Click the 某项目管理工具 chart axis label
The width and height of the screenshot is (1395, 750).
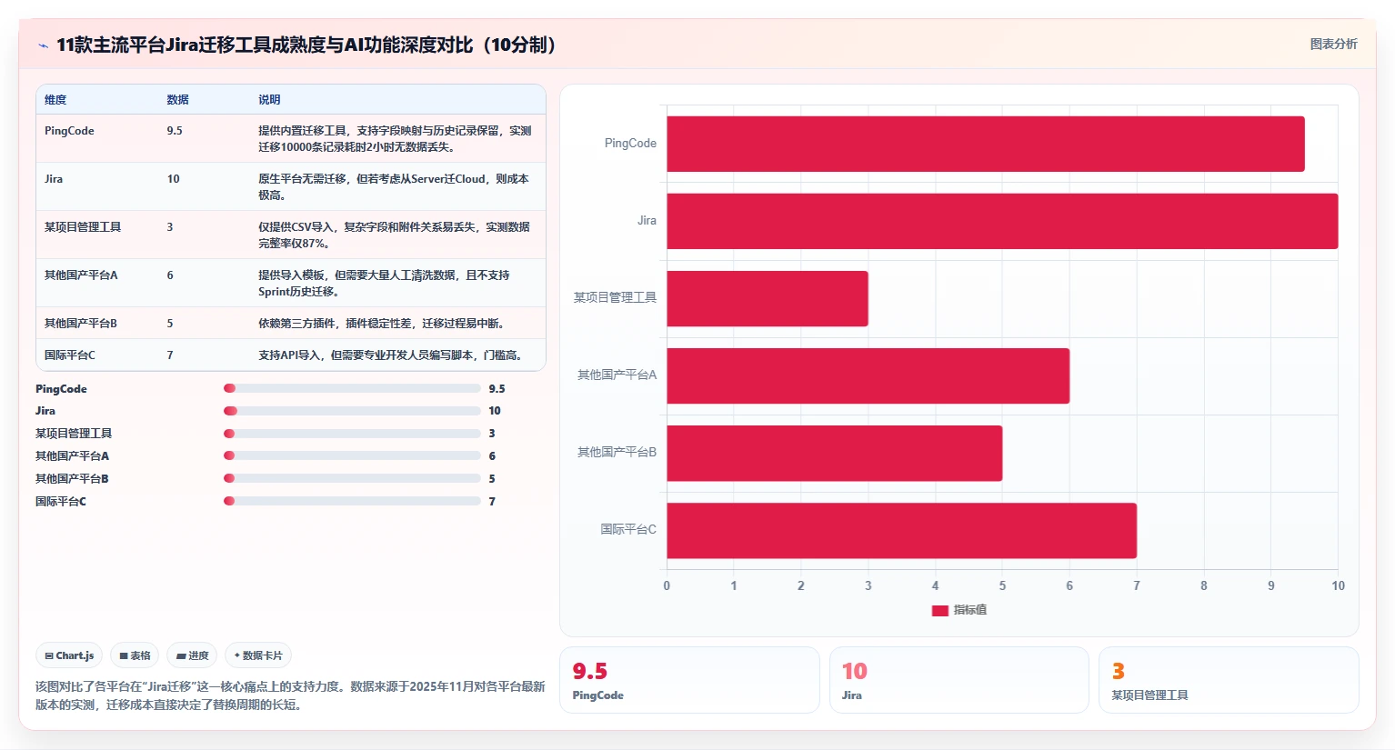click(x=615, y=298)
